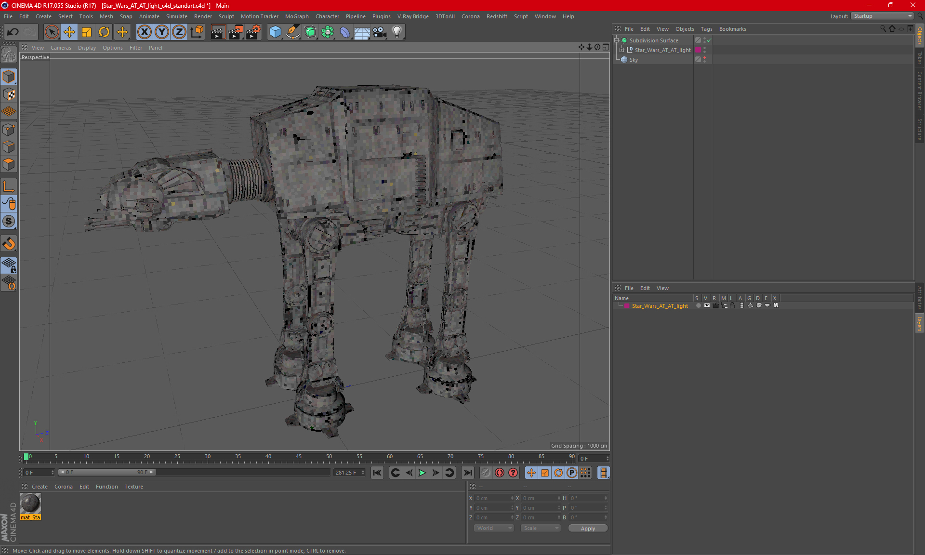925x555 pixels.
Task: Switch to Points mode icon
Action: [9, 130]
